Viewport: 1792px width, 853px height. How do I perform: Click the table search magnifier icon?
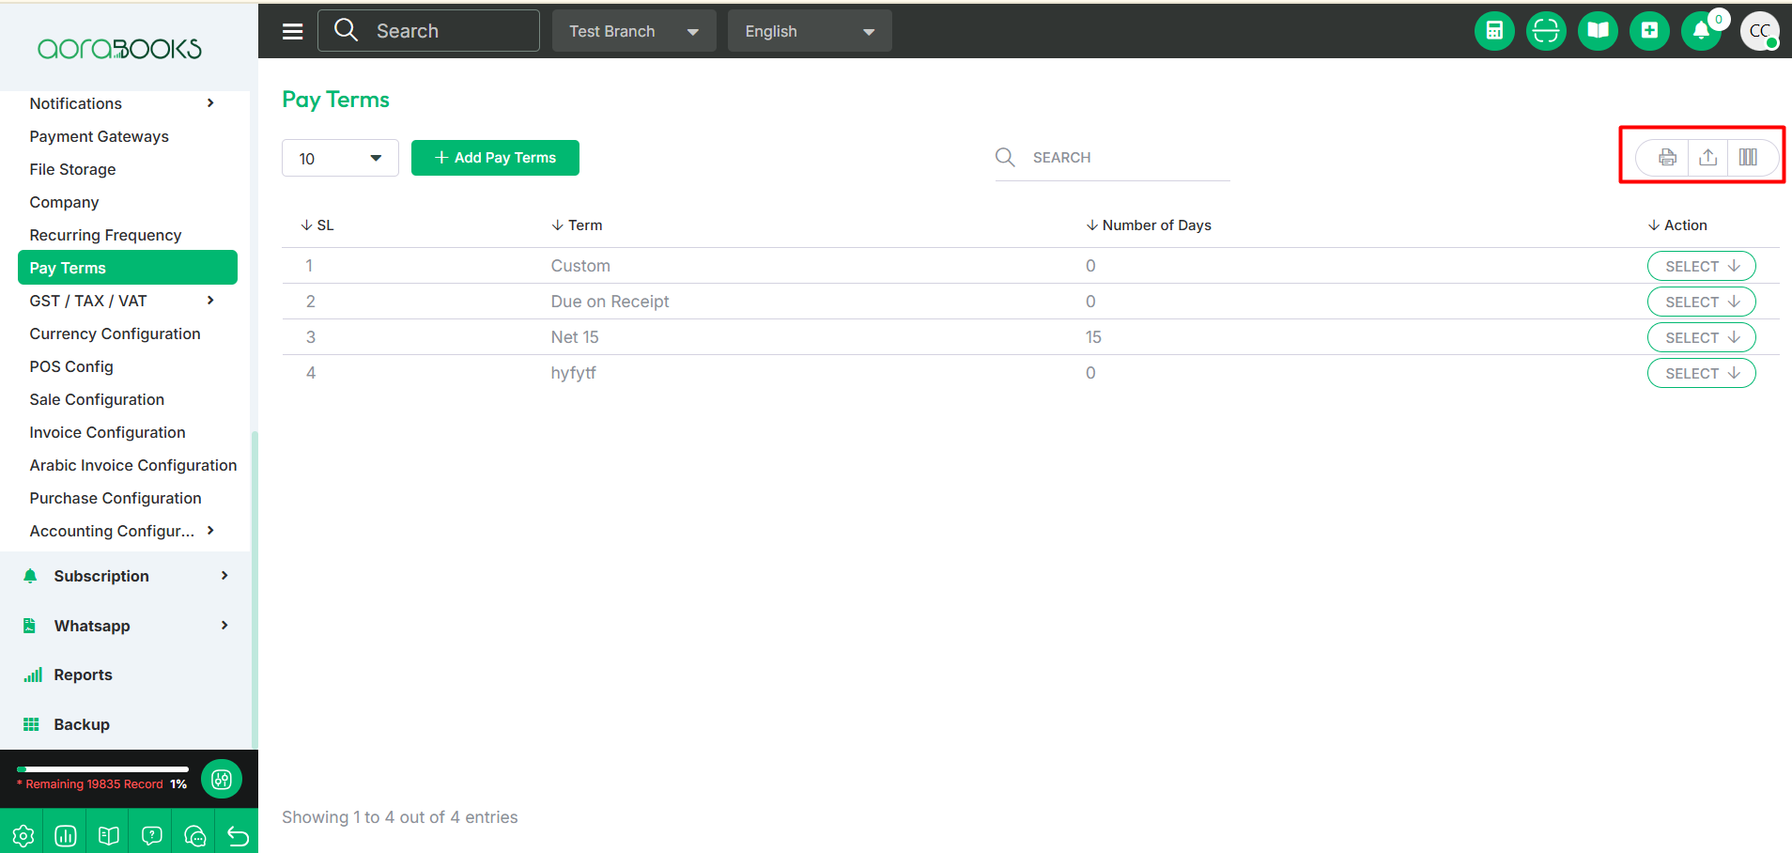[1005, 157]
